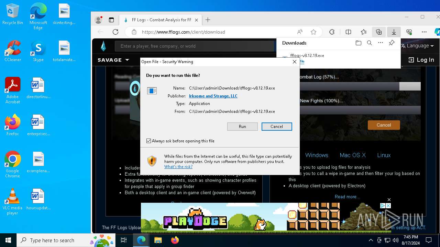This screenshot has height=247, width=440.
Task: Open the Read more... link
Action: 348,197
